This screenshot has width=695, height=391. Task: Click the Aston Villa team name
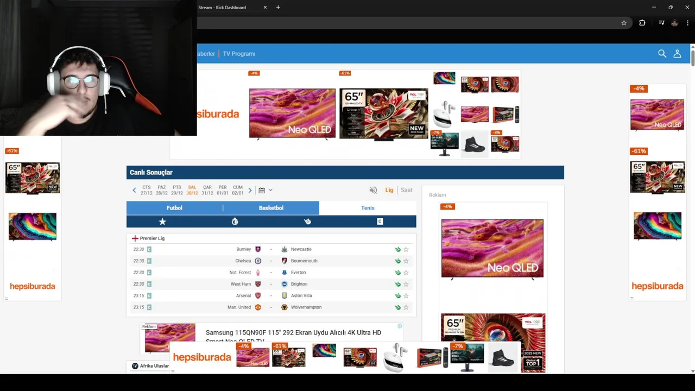pyautogui.click(x=301, y=296)
